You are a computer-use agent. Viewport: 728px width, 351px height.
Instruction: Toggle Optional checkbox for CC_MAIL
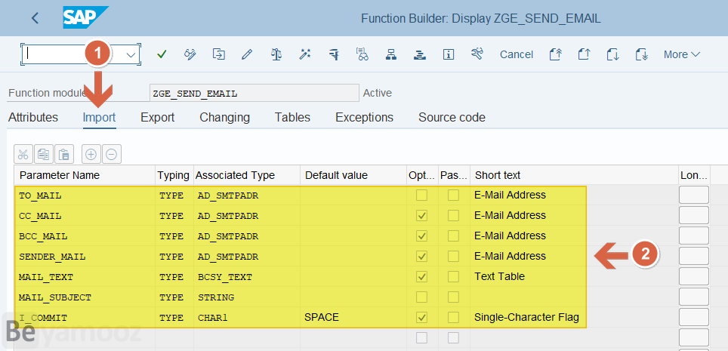click(x=421, y=216)
